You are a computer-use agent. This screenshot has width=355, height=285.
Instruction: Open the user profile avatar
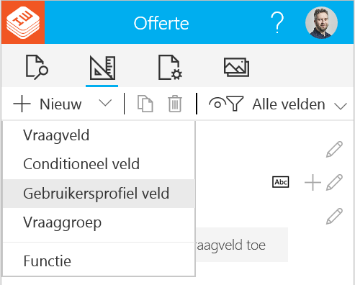321,23
